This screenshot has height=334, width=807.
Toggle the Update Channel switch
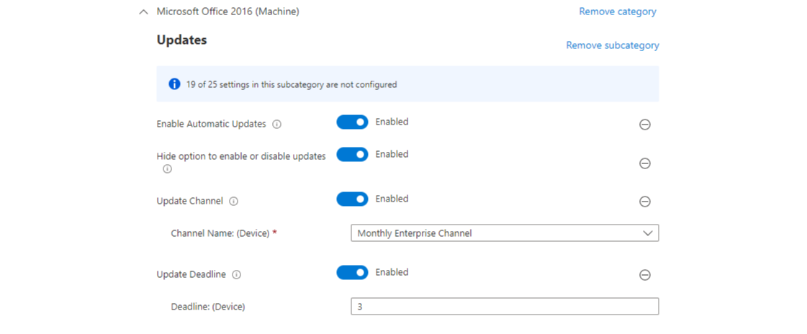click(353, 199)
